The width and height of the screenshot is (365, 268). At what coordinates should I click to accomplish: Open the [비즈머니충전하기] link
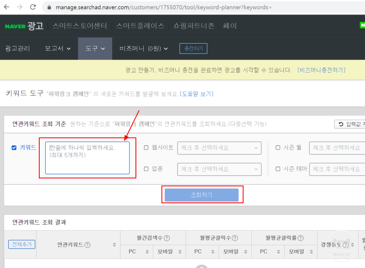(322, 70)
